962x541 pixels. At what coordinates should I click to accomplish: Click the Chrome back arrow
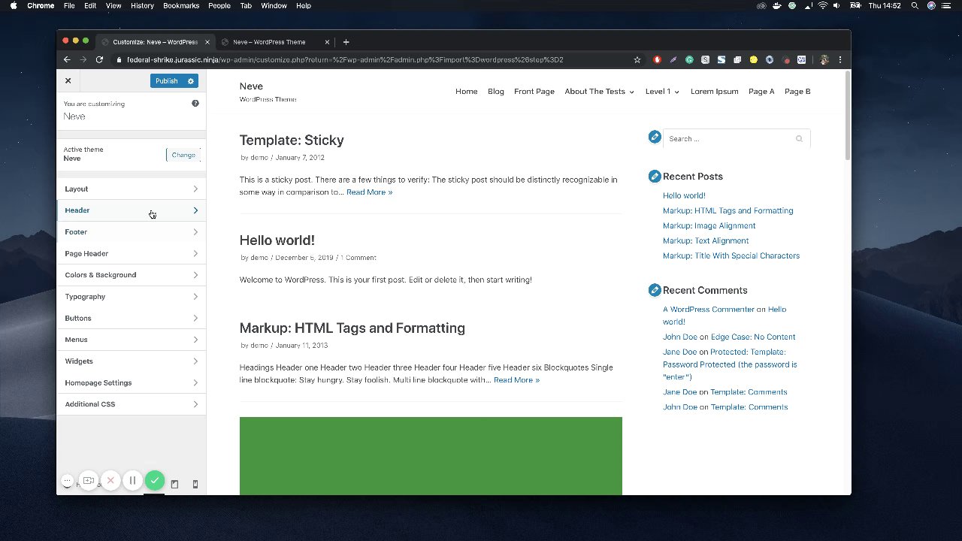pos(67,59)
